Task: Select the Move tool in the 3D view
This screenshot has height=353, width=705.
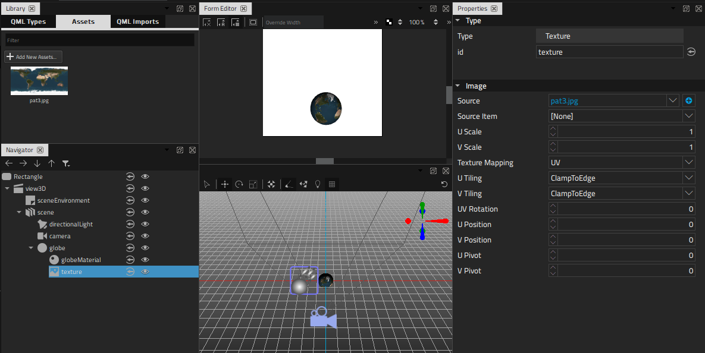Action: [x=225, y=184]
